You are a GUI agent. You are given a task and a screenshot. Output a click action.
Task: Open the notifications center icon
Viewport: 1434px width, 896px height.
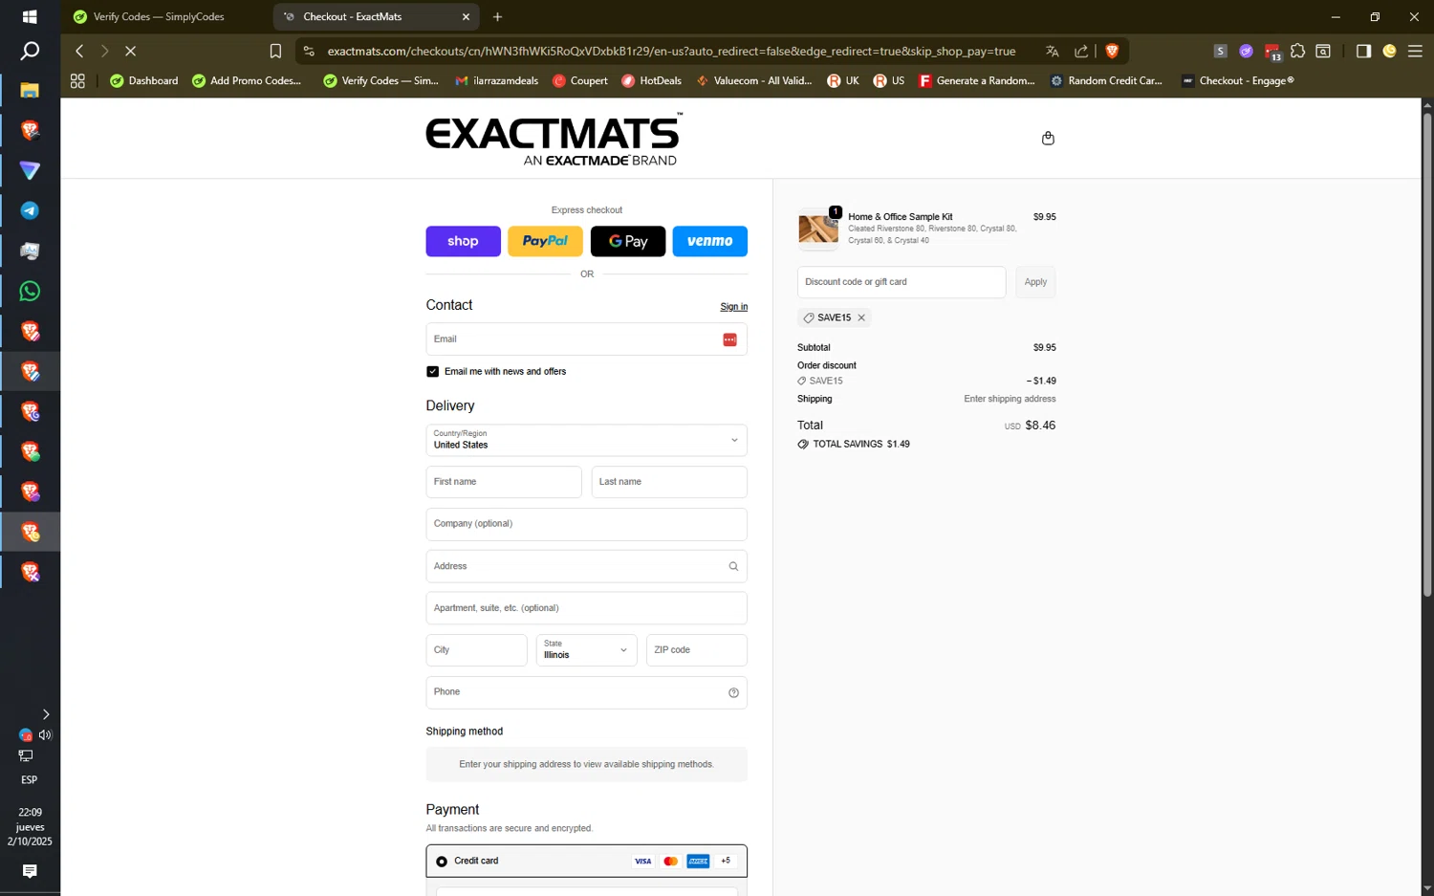30,871
